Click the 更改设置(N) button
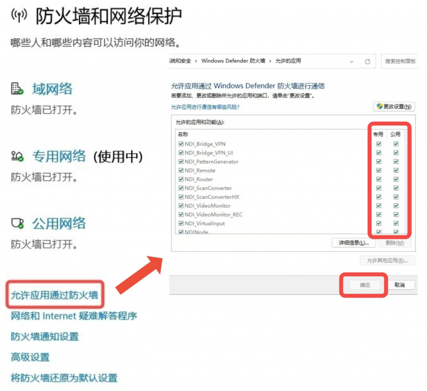This screenshot has height=391, width=427. 394,106
